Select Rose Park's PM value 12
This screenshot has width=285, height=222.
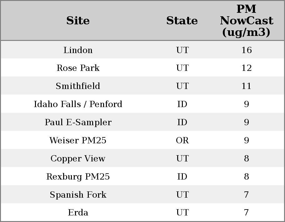pyautogui.click(x=246, y=68)
